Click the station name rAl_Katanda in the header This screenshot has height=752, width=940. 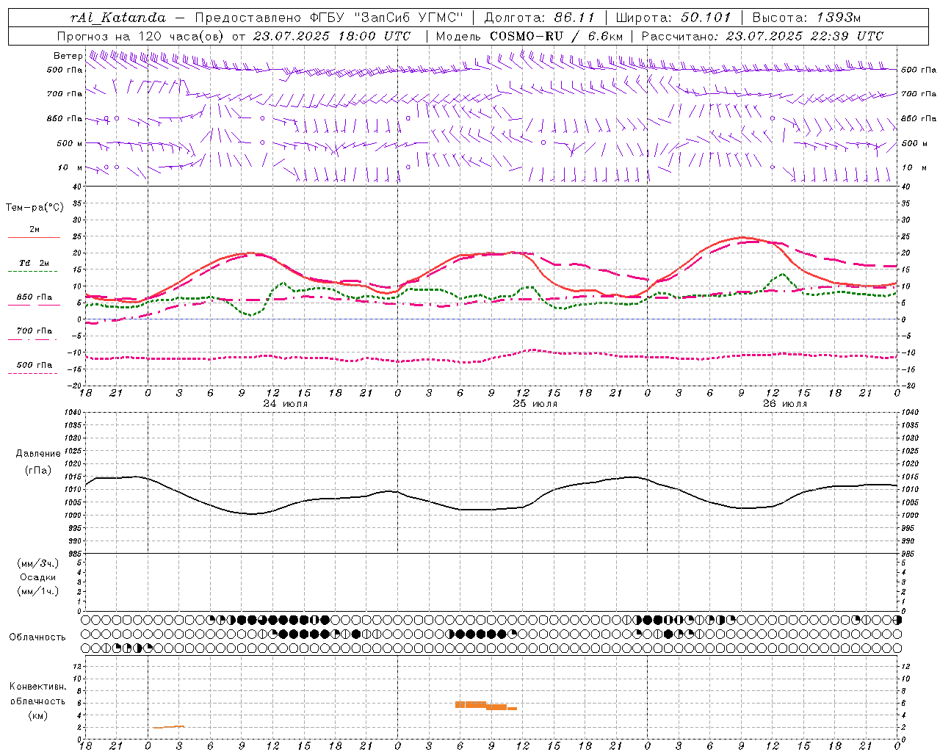118,18
